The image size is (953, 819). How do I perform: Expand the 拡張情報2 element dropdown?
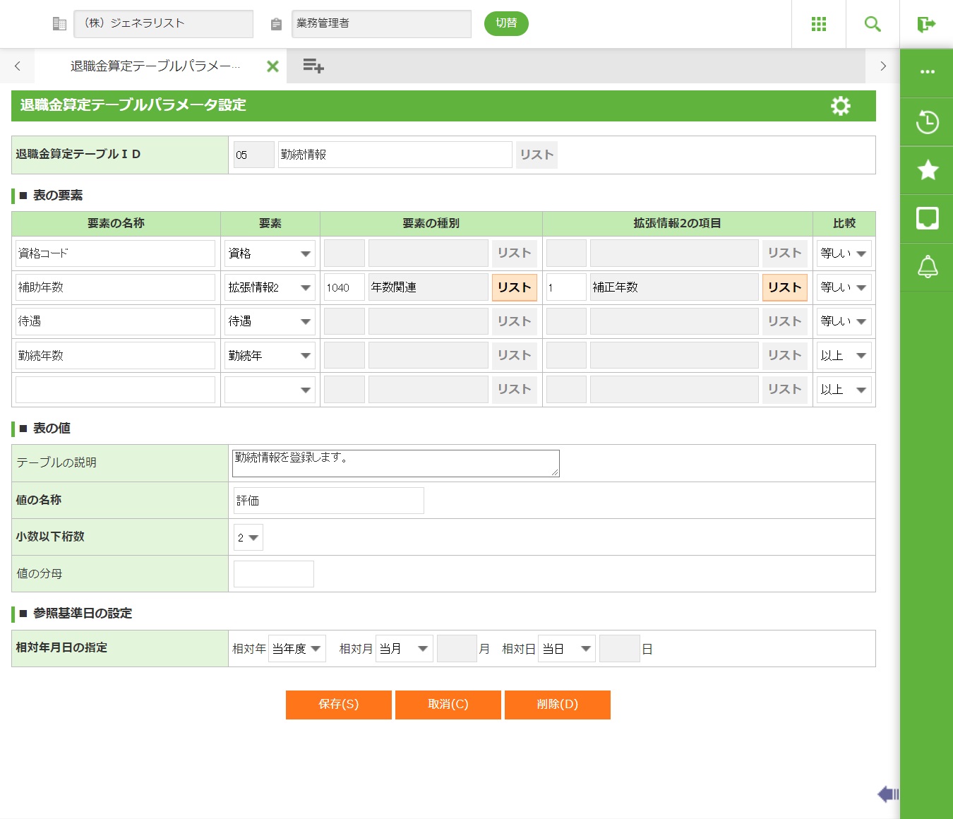(270, 287)
